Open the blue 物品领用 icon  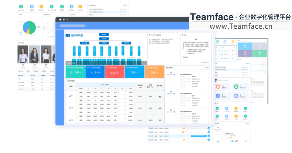point(71,6)
